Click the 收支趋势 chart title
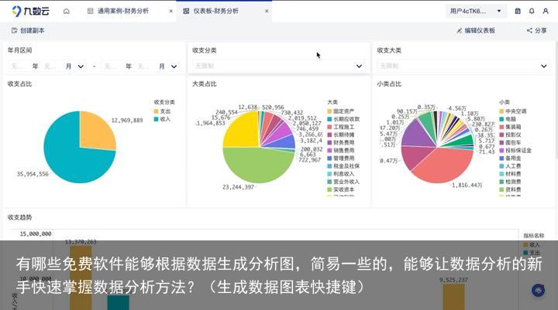558x310 pixels. coord(19,217)
